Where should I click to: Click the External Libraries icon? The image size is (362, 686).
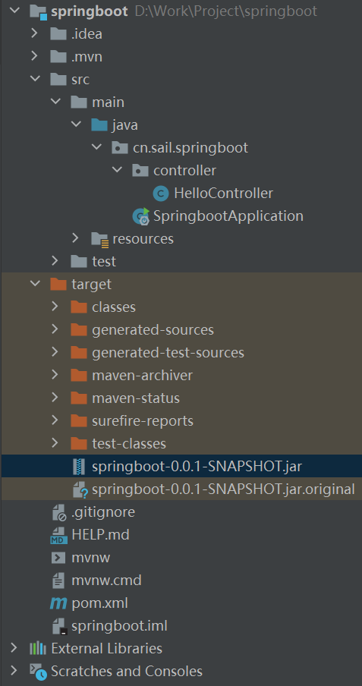click(38, 648)
